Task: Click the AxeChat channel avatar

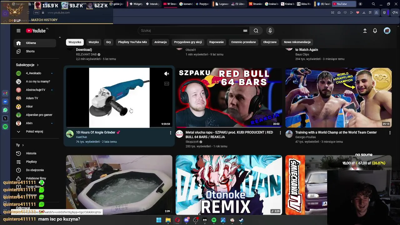Action: pos(70,134)
